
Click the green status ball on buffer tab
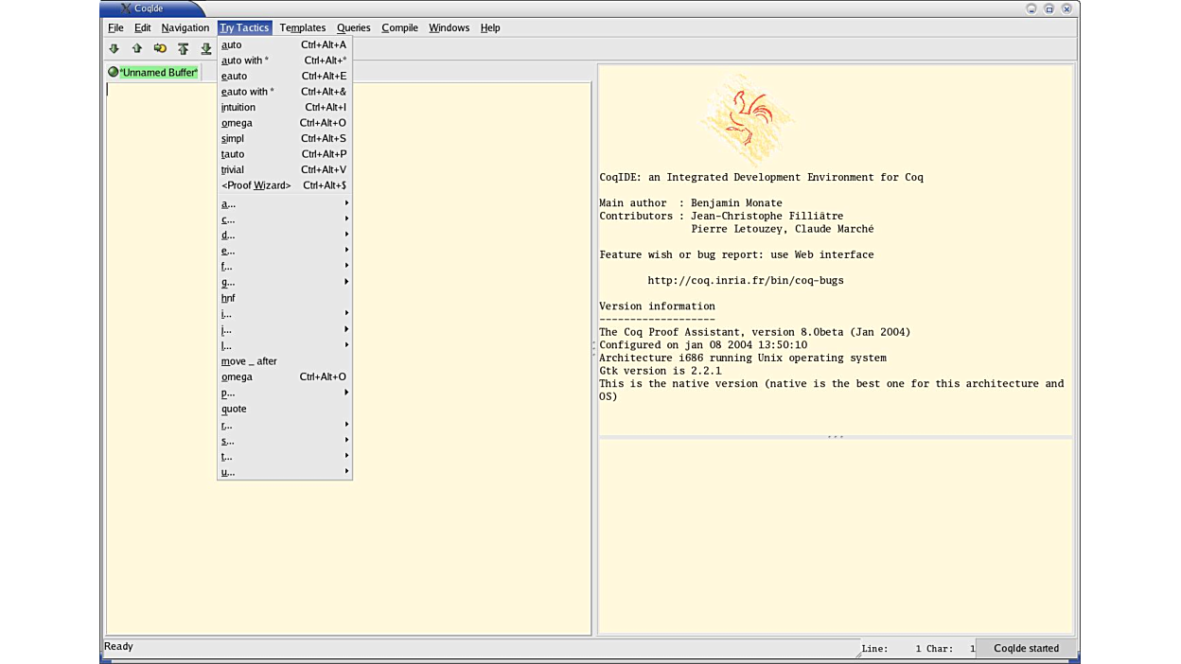(114, 72)
